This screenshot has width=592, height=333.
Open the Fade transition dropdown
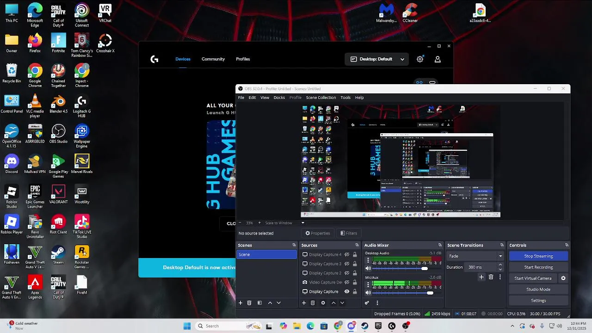(475, 256)
